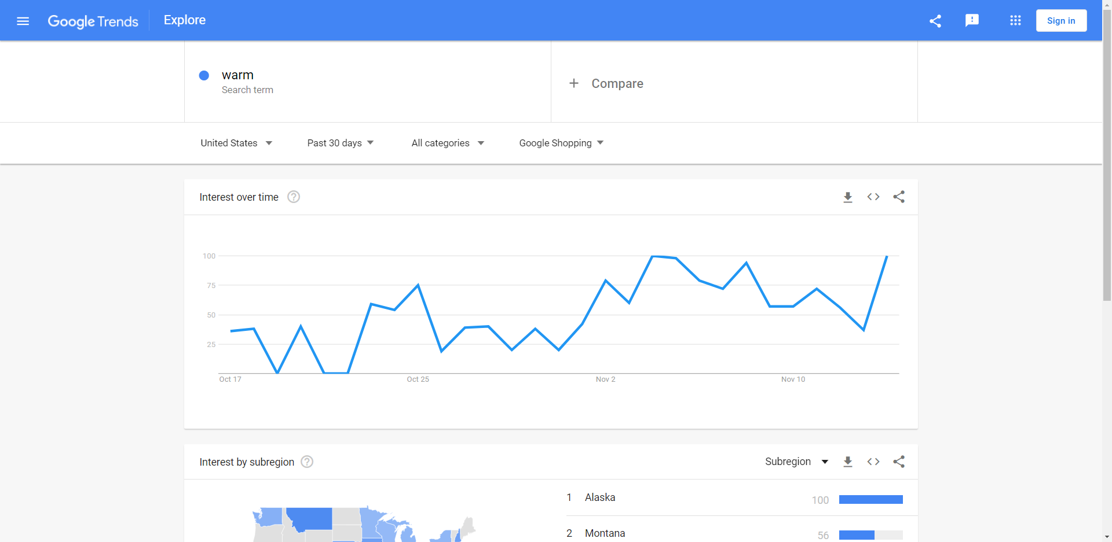Click the Sign in button

pos(1061,21)
